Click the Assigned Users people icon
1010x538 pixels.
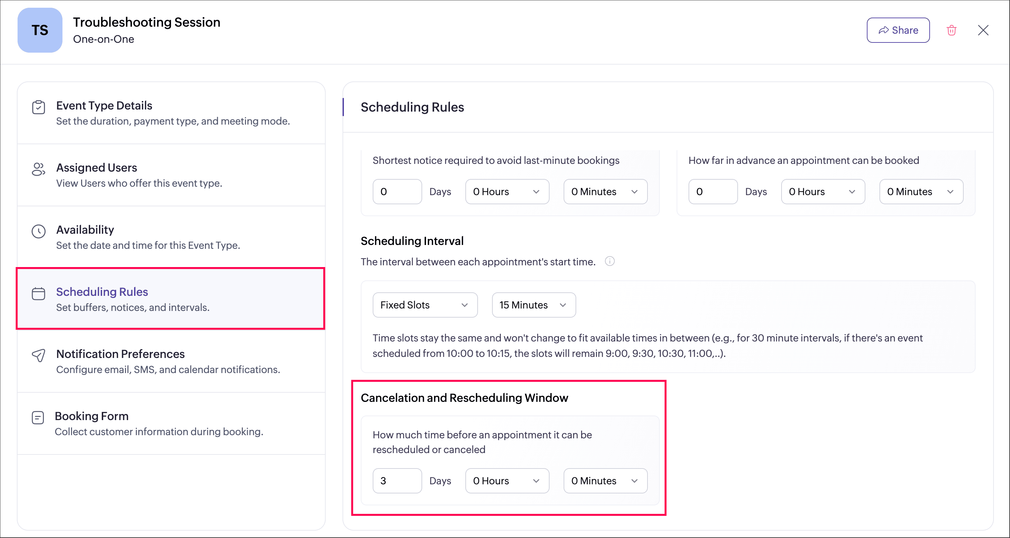point(38,170)
